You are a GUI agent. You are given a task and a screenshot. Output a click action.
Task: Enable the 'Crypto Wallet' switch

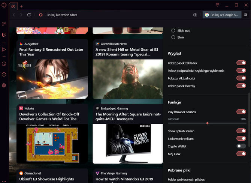241,146
